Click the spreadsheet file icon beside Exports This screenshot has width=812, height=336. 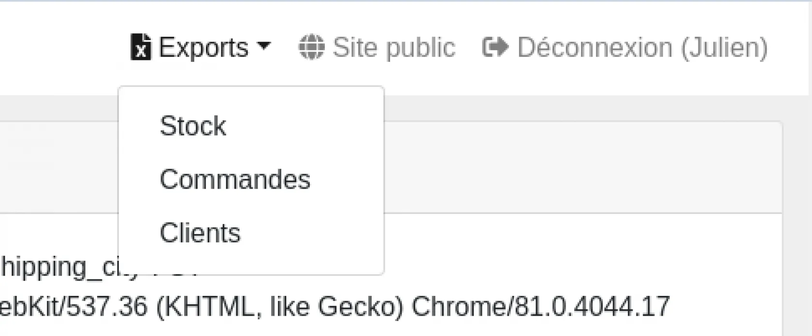click(x=141, y=47)
